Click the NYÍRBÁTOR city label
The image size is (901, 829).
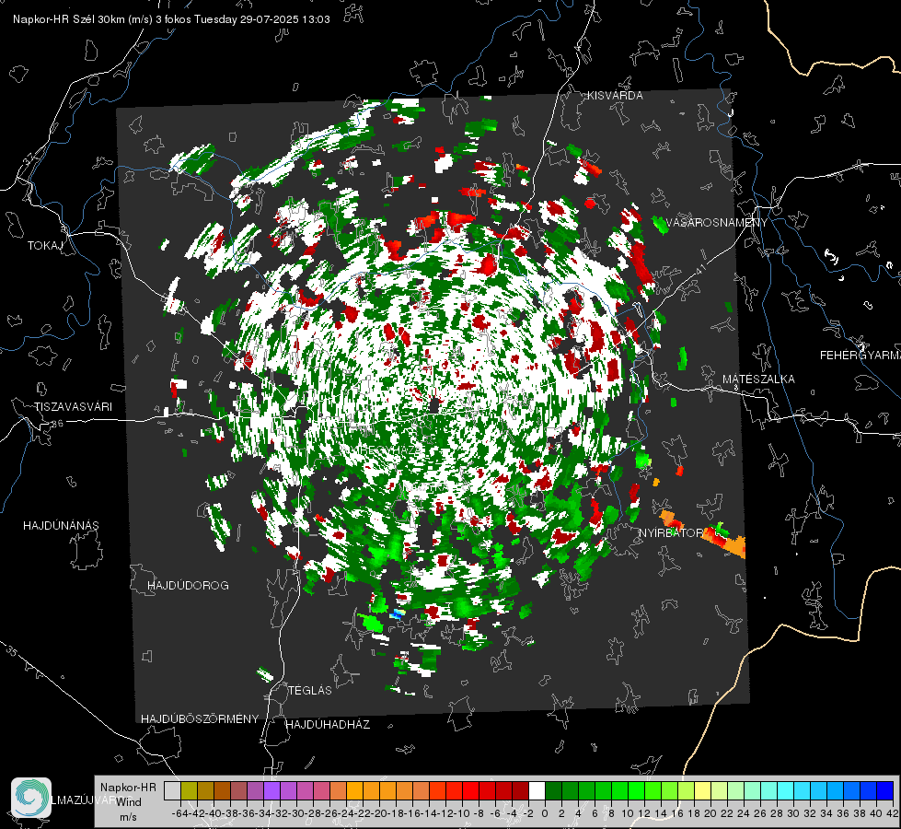(x=671, y=533)
